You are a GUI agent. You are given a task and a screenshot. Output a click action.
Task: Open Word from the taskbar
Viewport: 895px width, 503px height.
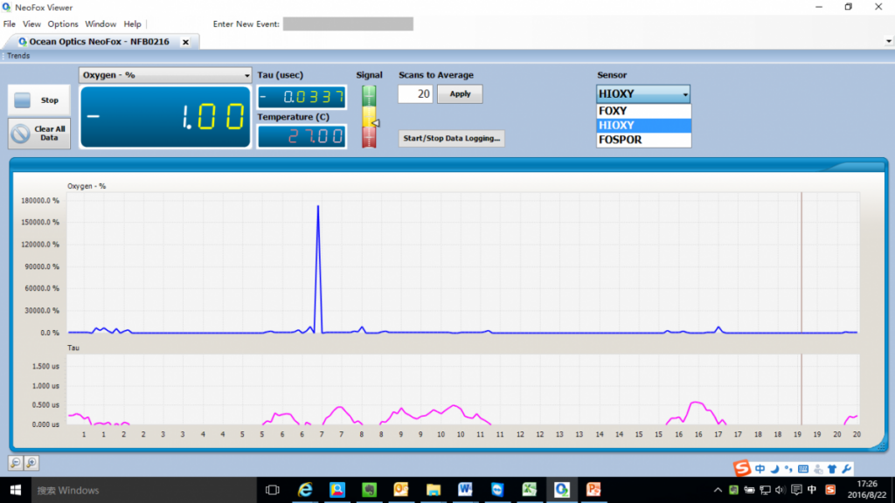click(465, 490)
